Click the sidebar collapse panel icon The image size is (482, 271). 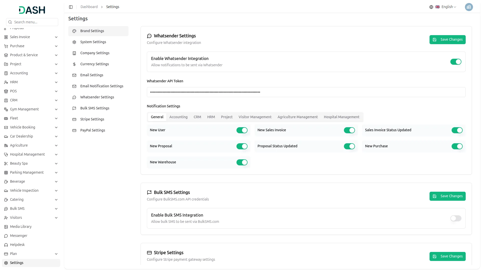(71, 7)
